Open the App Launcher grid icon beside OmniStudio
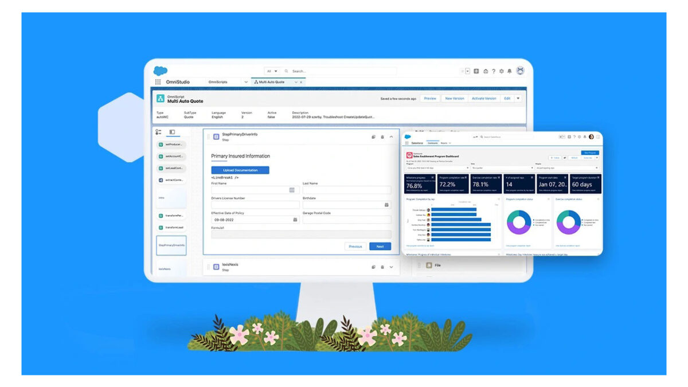This screenshot has height=387, width=688. point(158,82)
